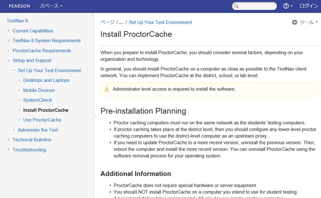
Task: Click the sidebar resize handle
Action: click(95, 116)
